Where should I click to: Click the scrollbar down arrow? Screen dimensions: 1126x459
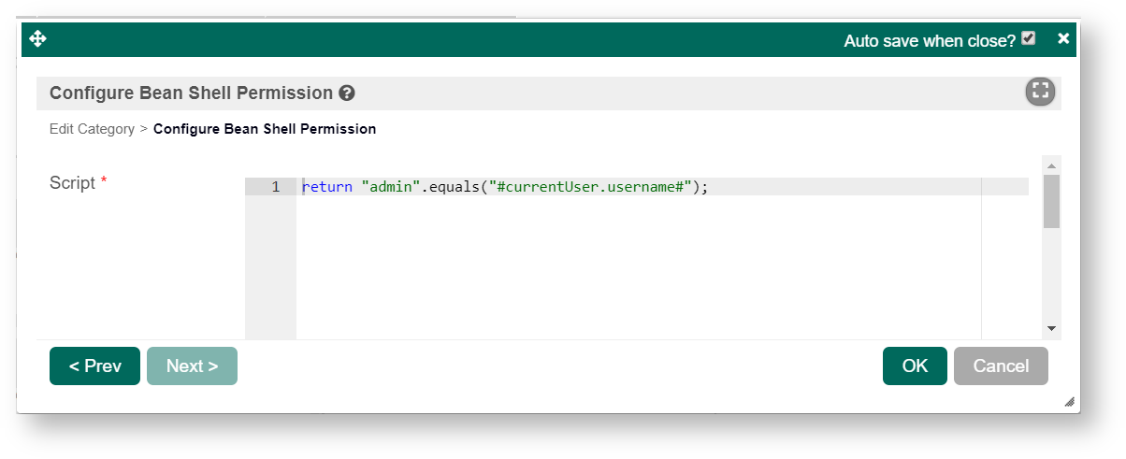point(1051,329)
